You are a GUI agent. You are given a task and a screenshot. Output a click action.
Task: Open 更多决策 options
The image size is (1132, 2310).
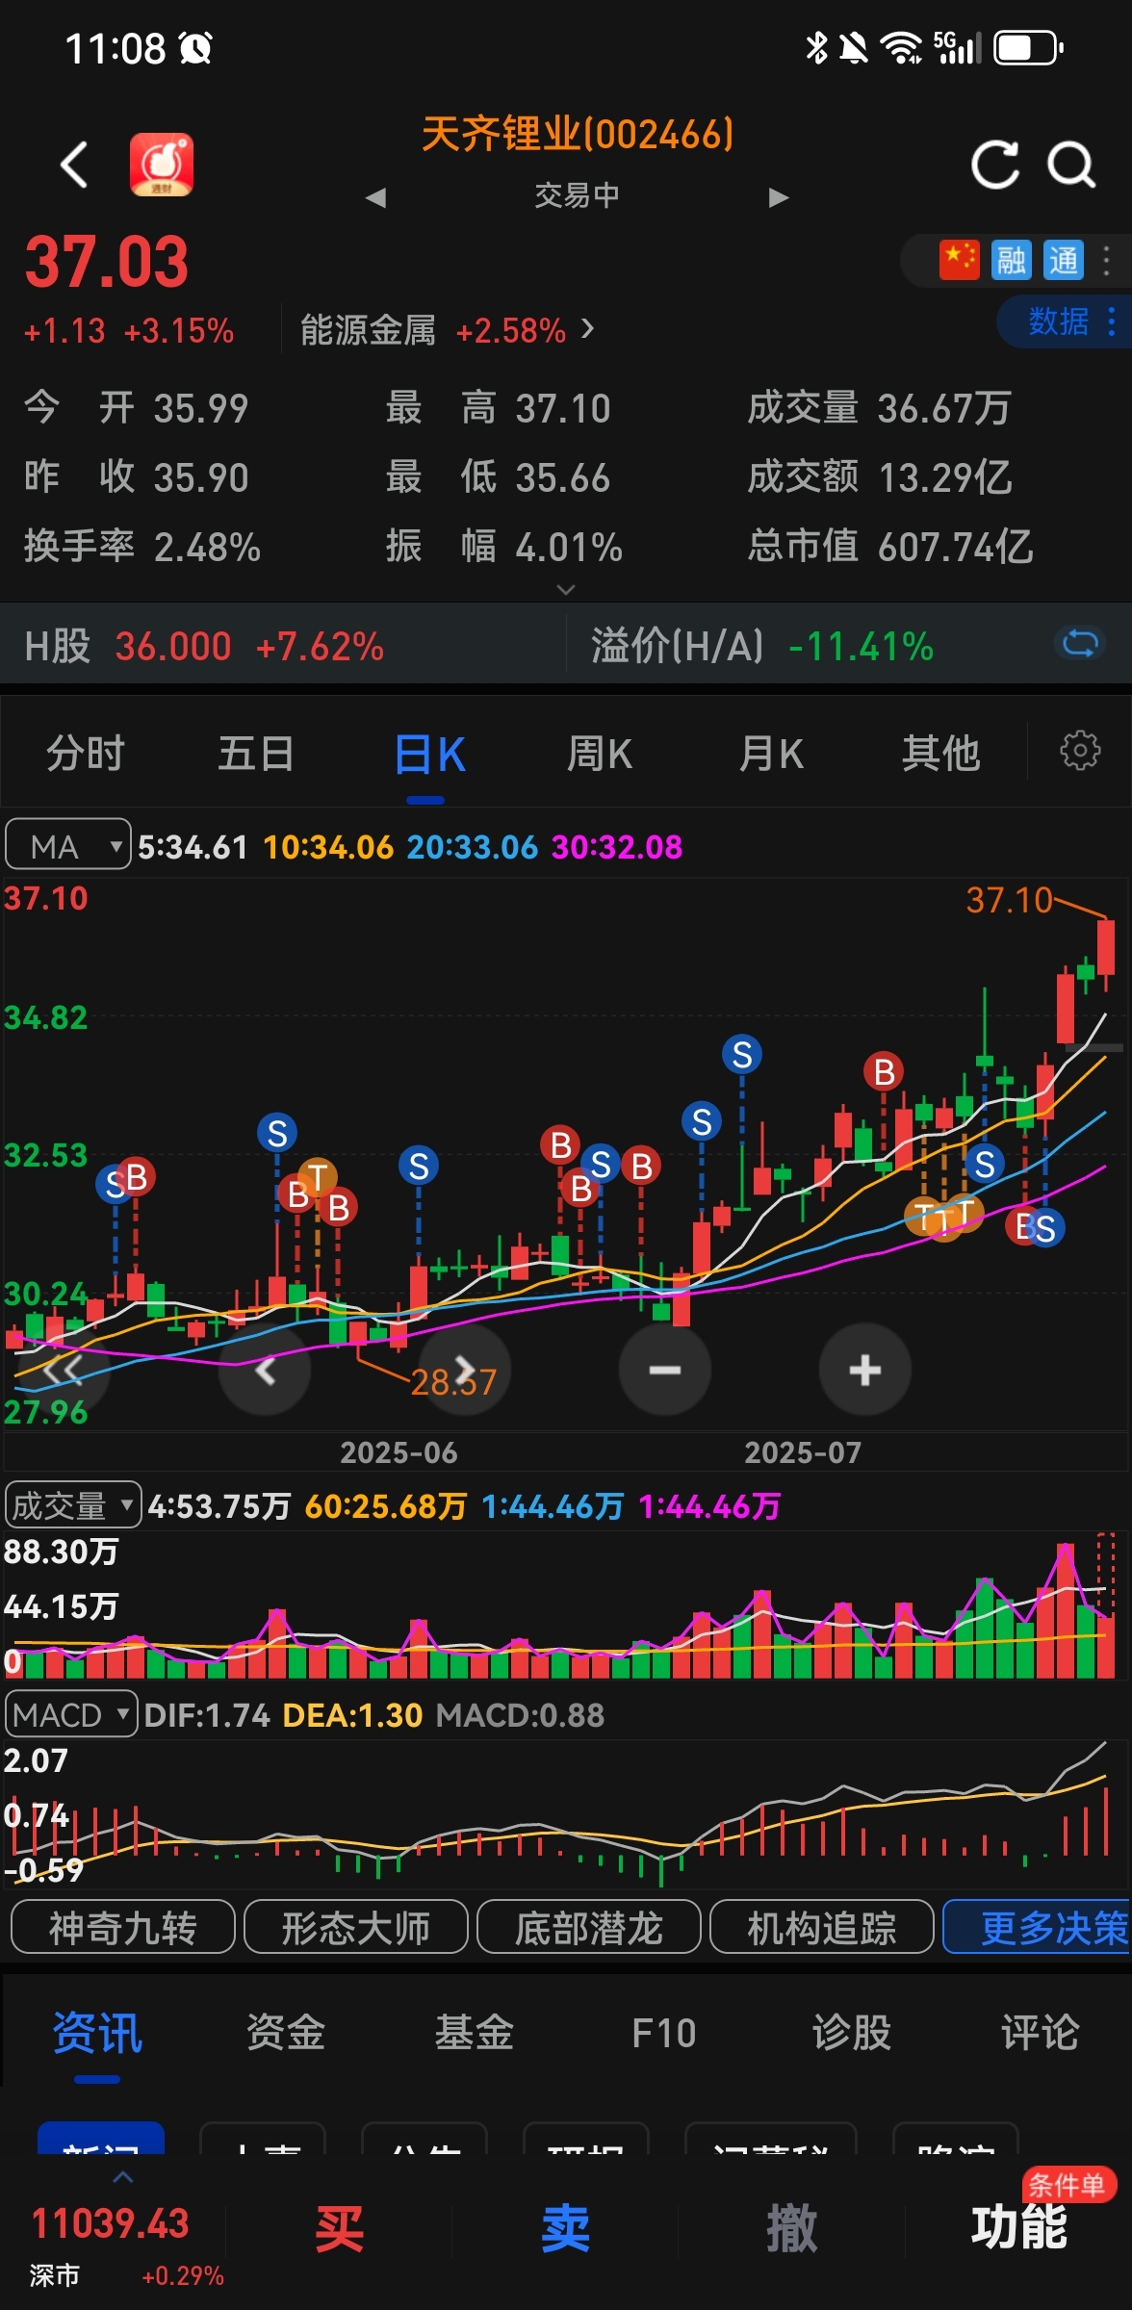(x=1038, y=1927)
